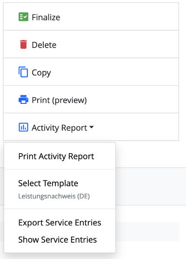Click the Activity Report label text

(x=60, y=128)
